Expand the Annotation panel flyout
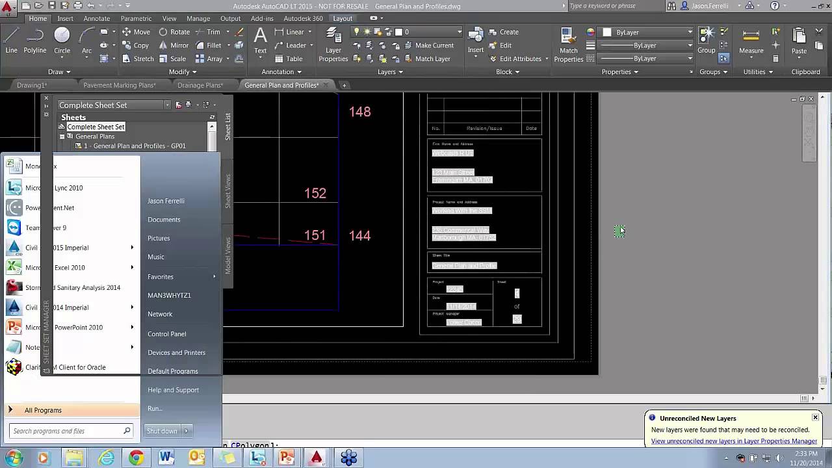 (x=281, y=71)
